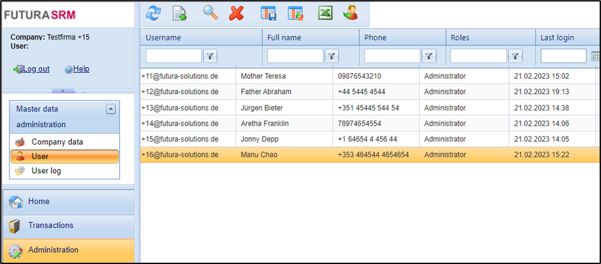
Task: Open the Help link
Action: (80, 69)
